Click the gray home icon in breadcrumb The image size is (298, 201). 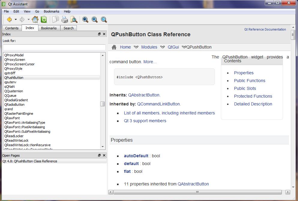[x=114, y=47]
